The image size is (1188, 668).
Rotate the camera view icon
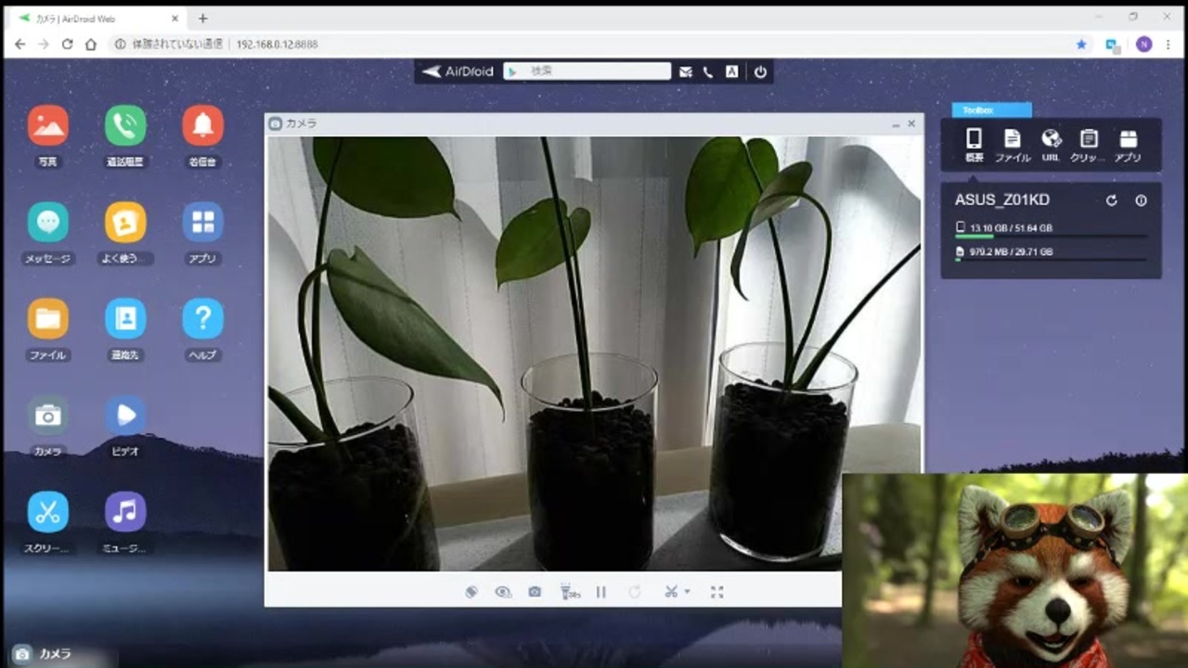click(471, 592)
